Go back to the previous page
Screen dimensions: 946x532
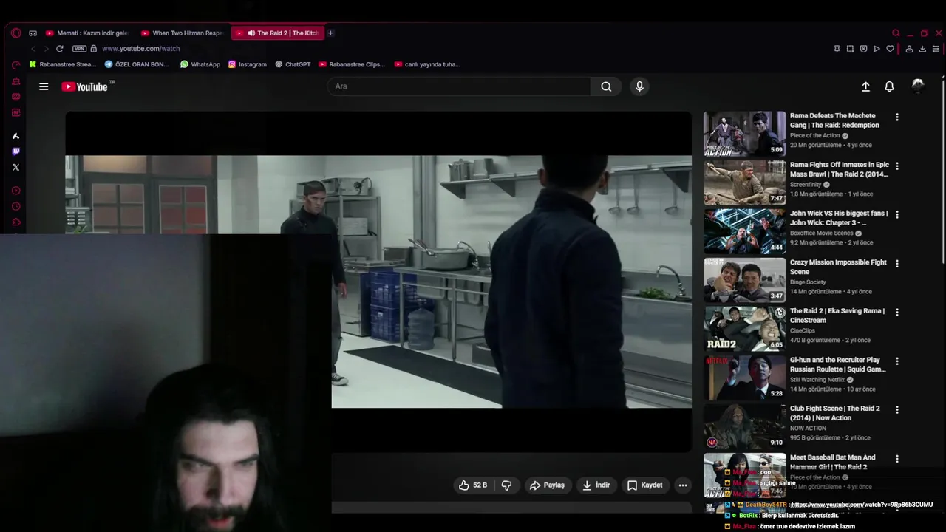[x=33, y=49]
